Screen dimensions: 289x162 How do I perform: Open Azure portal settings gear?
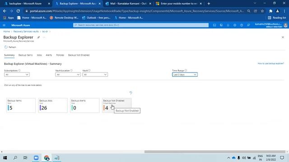tap(235, 25)
